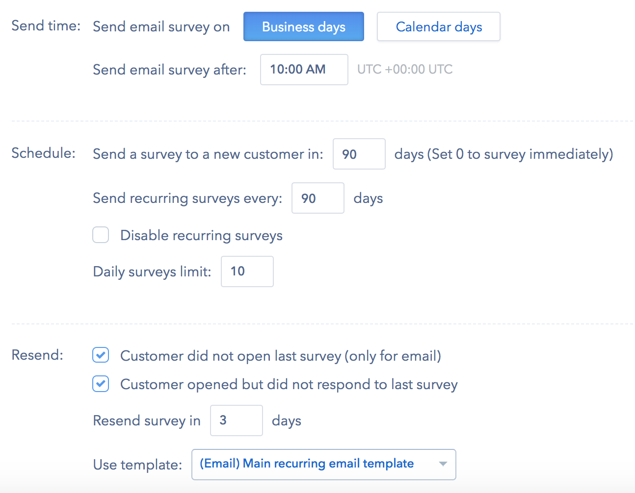The width and height of the screenshot is (635, 493).
Task: Click 'Customer opened but did not respond' label
Action: (289, 384)
